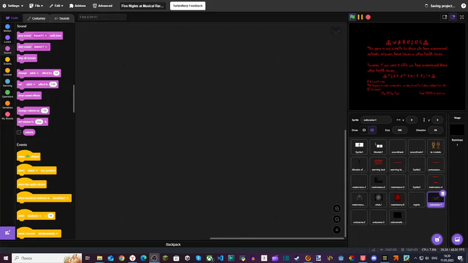The height and width of the screenshot is (263, 468).
Task: Zoom out the code workspace
Action: coord(336,219)
